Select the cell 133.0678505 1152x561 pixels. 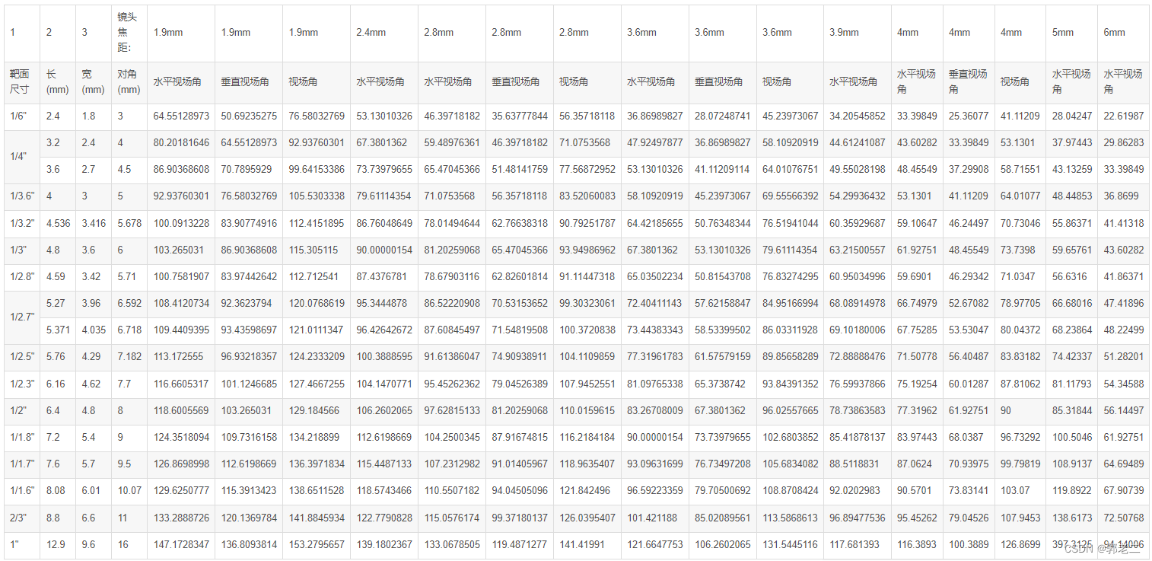[452, 544]
